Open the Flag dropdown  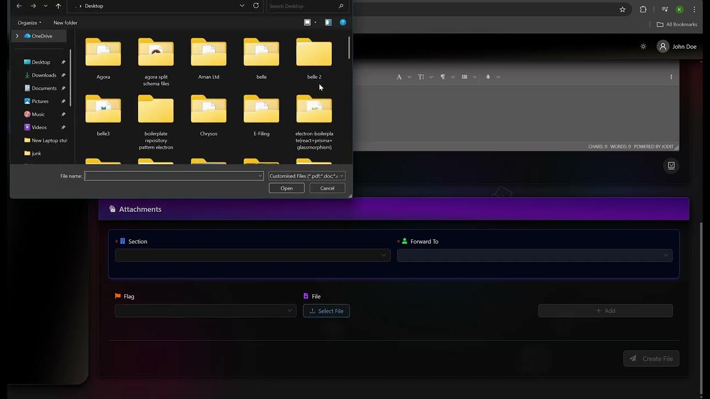tap(205, 311)
